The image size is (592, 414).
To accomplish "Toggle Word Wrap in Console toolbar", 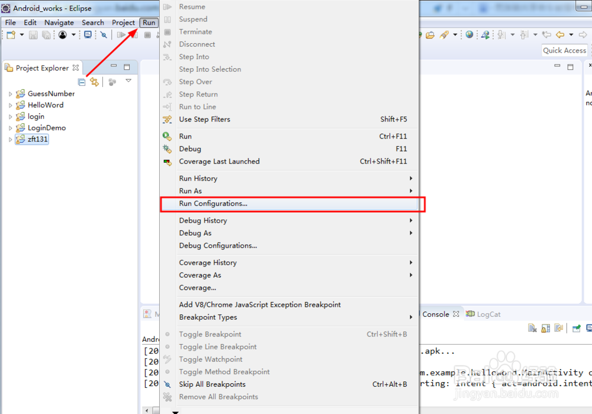I will pos(559,328).
